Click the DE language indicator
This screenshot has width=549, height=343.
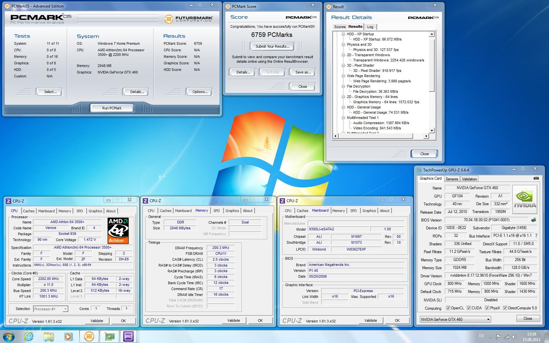[x=481, y=336]
